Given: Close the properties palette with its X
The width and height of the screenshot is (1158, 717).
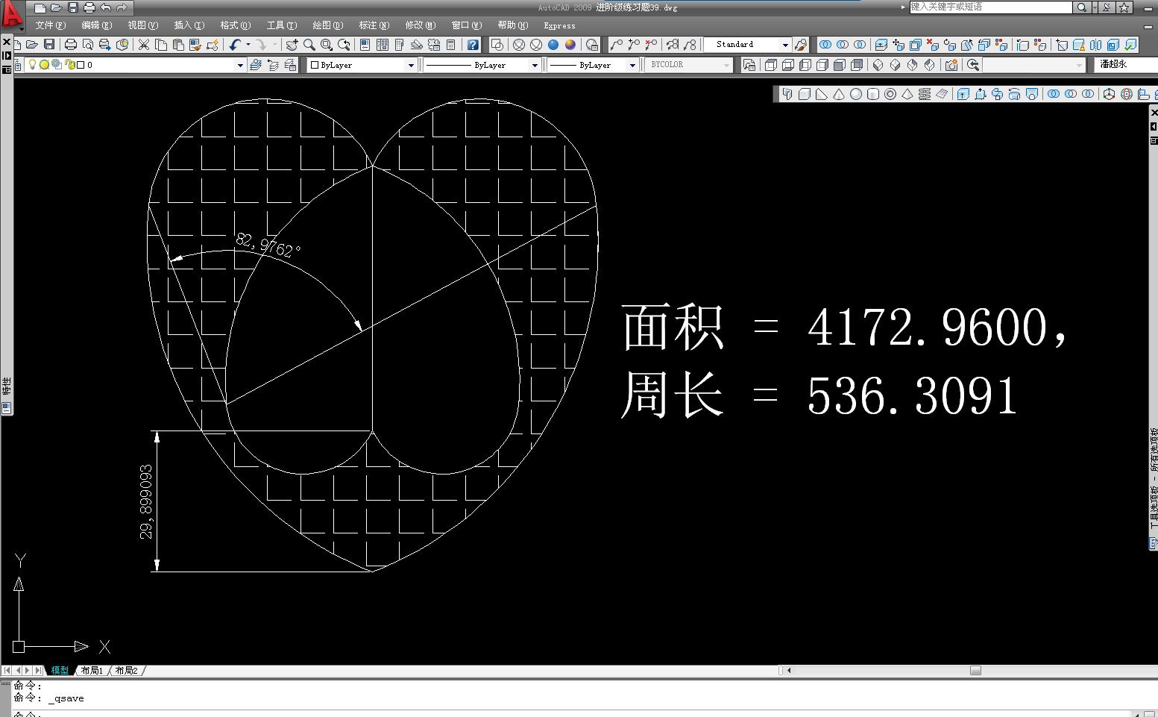Looking at the screenshot, I should coord(7,42).
